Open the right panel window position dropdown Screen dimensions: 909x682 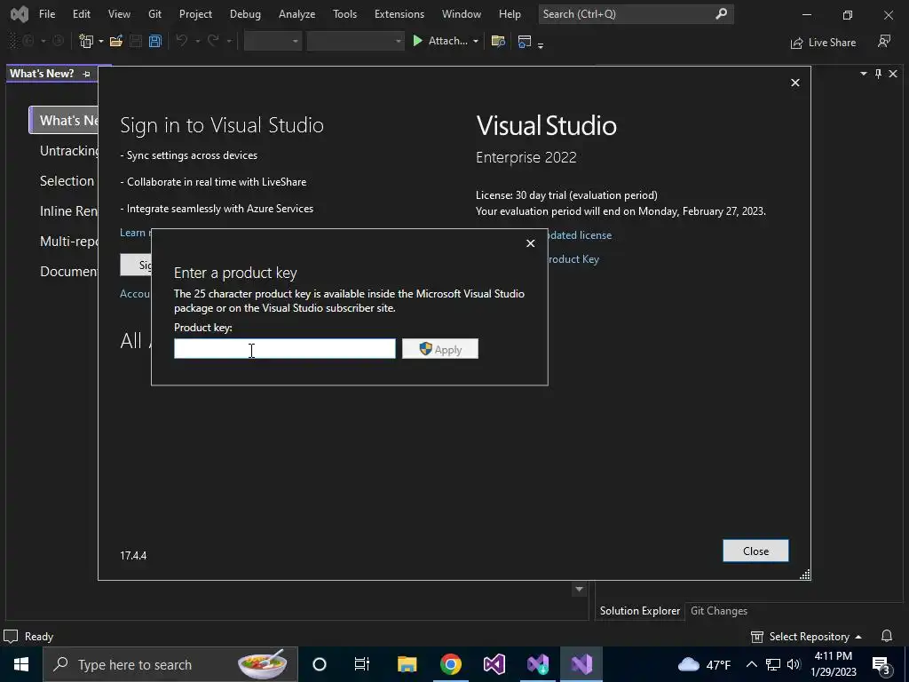864,74
